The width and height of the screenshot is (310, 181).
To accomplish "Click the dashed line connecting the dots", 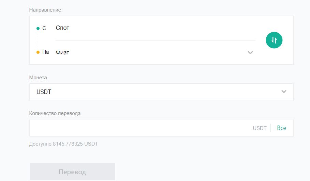I will 38,40.
